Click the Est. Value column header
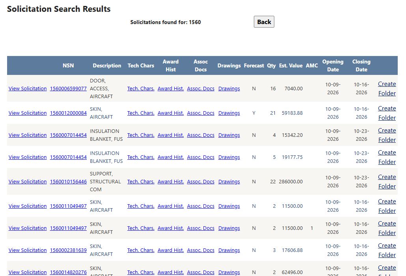Image resolution: width=406 pixels, height=276 pixels. [x=291, y=65]
